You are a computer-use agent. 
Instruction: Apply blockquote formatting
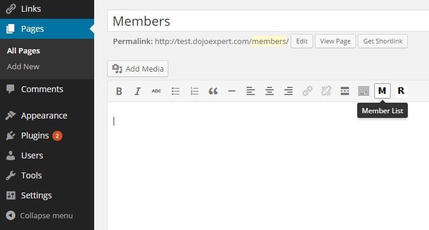[x=213, y=91]
